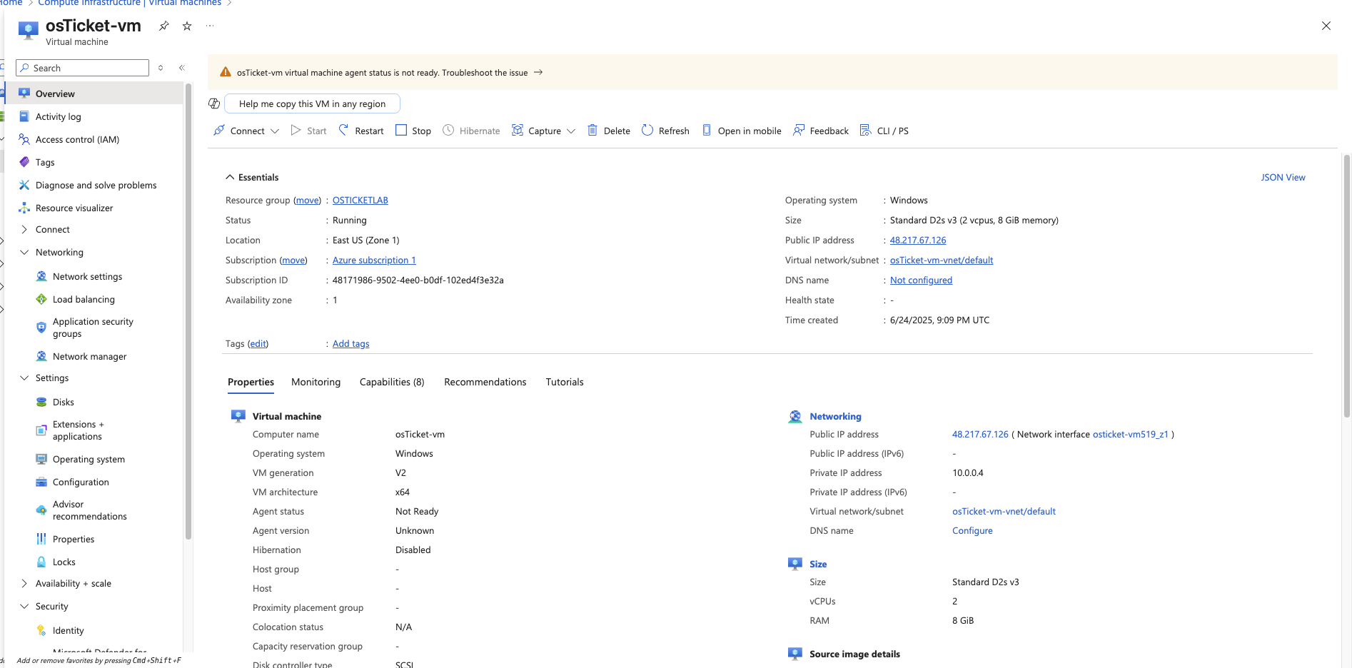1352x668 pixels.
Task: Click public IP 48.217.67.126 in Essentials
Action: (918, 240)
